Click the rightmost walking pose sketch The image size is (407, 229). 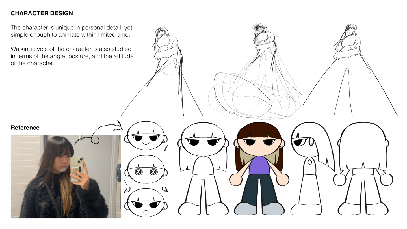[x=350, y=71]
